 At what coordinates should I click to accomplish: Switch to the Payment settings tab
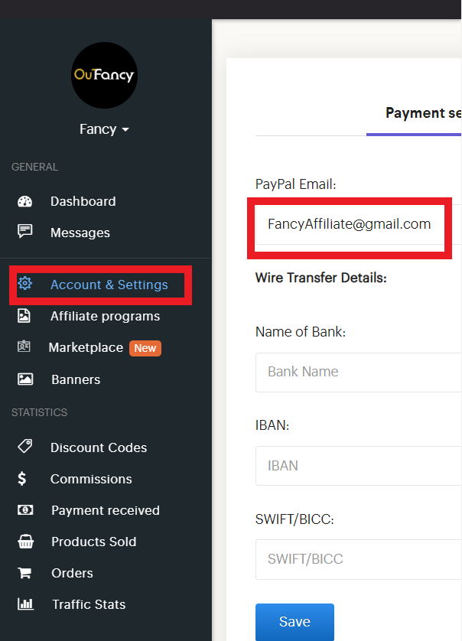(422, 113)
